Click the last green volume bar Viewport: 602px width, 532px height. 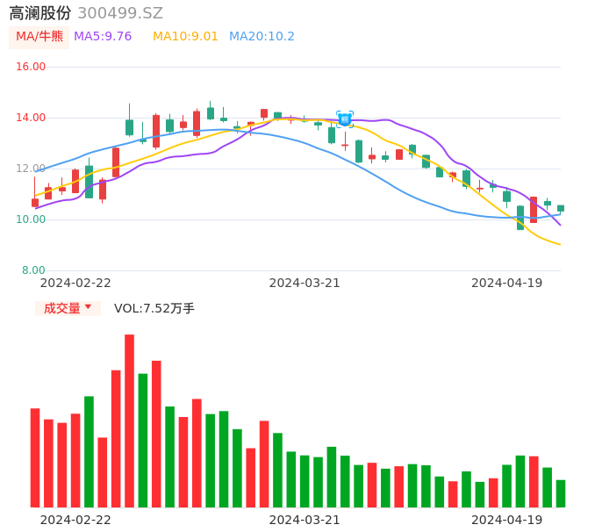pos(561,493)
